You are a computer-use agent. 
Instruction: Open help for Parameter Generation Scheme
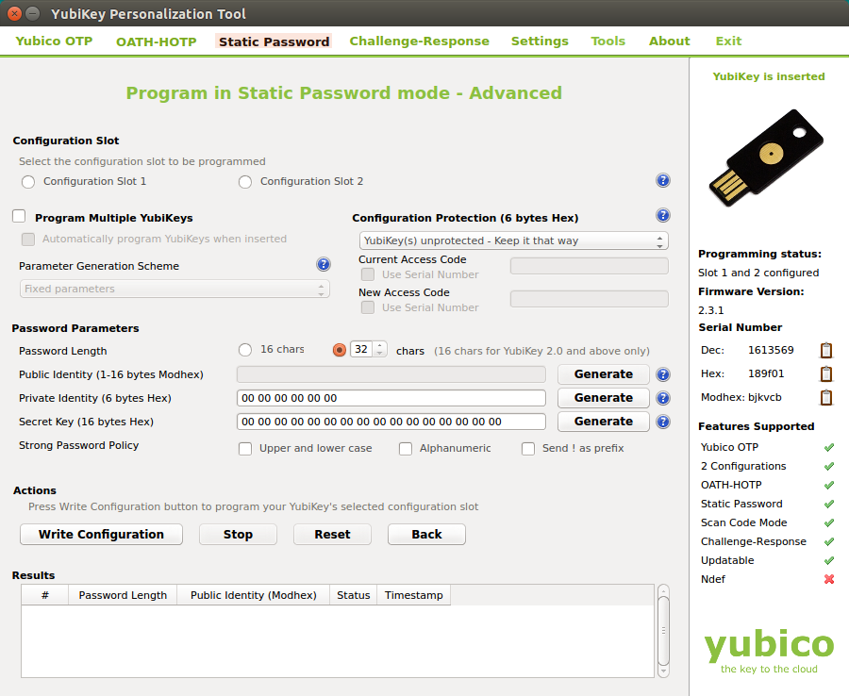[324, 265]
